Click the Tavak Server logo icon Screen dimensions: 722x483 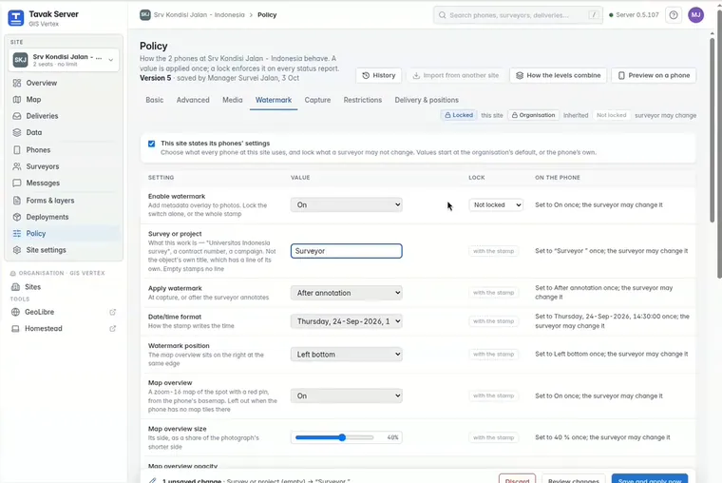(15, 18)
